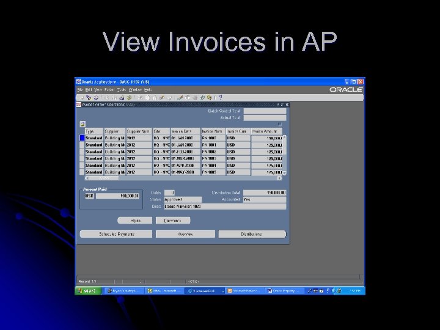The image size is (440, 330).
Task: Click the Type column header
Action: click(x=94, y=131)
